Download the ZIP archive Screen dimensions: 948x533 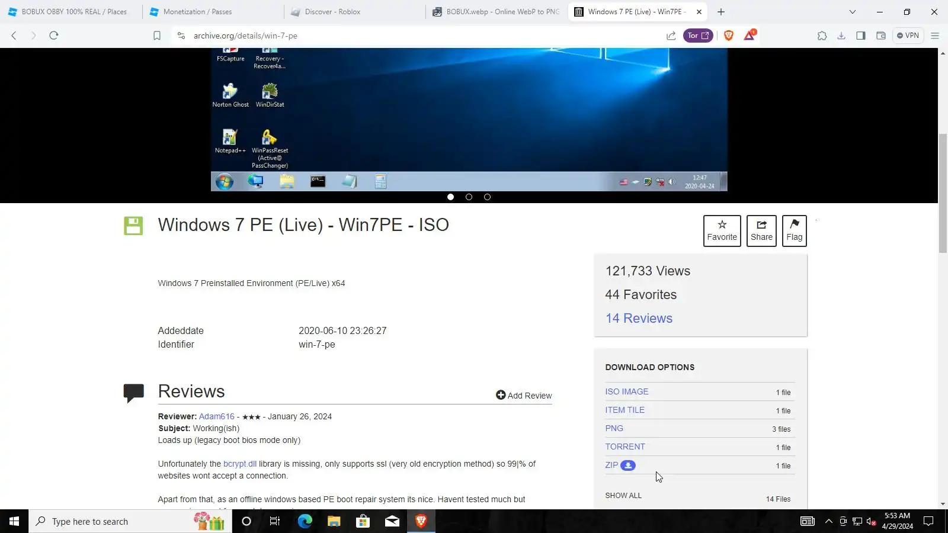pos(611,465)
